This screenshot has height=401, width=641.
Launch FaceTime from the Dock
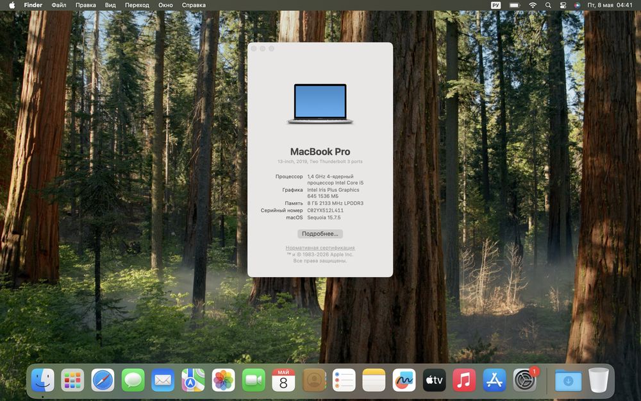253,380
